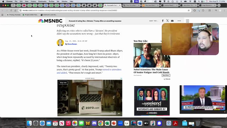The width and height of the screenshot is (227, 128).
Task: Open Calendar showing 25 in dock
Action: (x=55, y=123)
